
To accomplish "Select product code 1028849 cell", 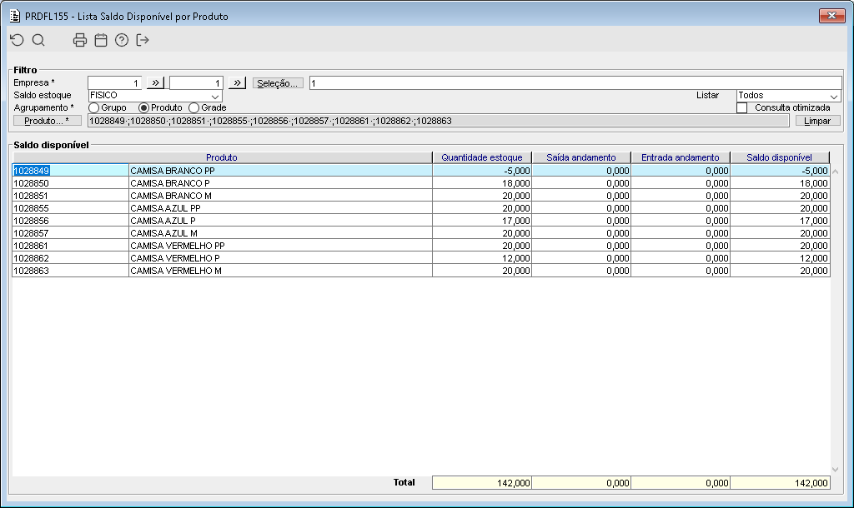I will (x=70, y=171).
